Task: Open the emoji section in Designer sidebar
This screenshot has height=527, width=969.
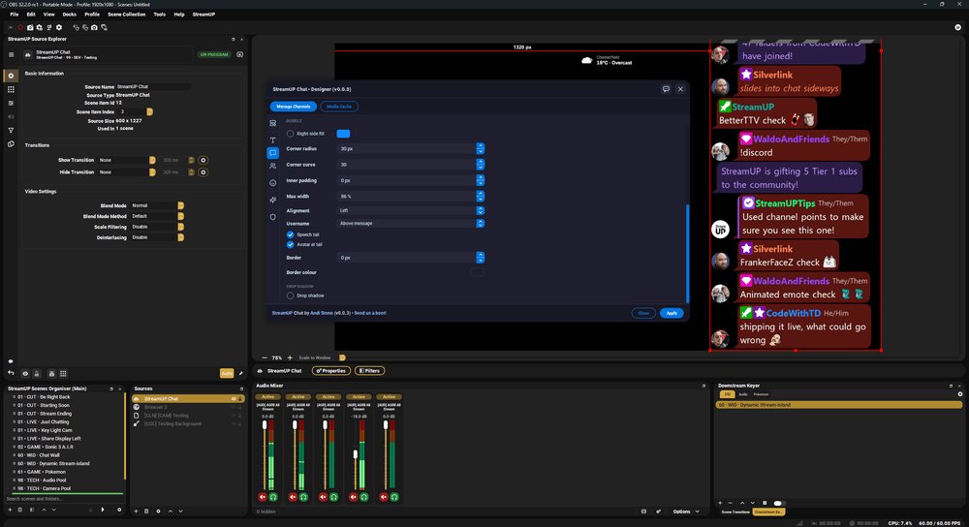Action: click(272, 183)
